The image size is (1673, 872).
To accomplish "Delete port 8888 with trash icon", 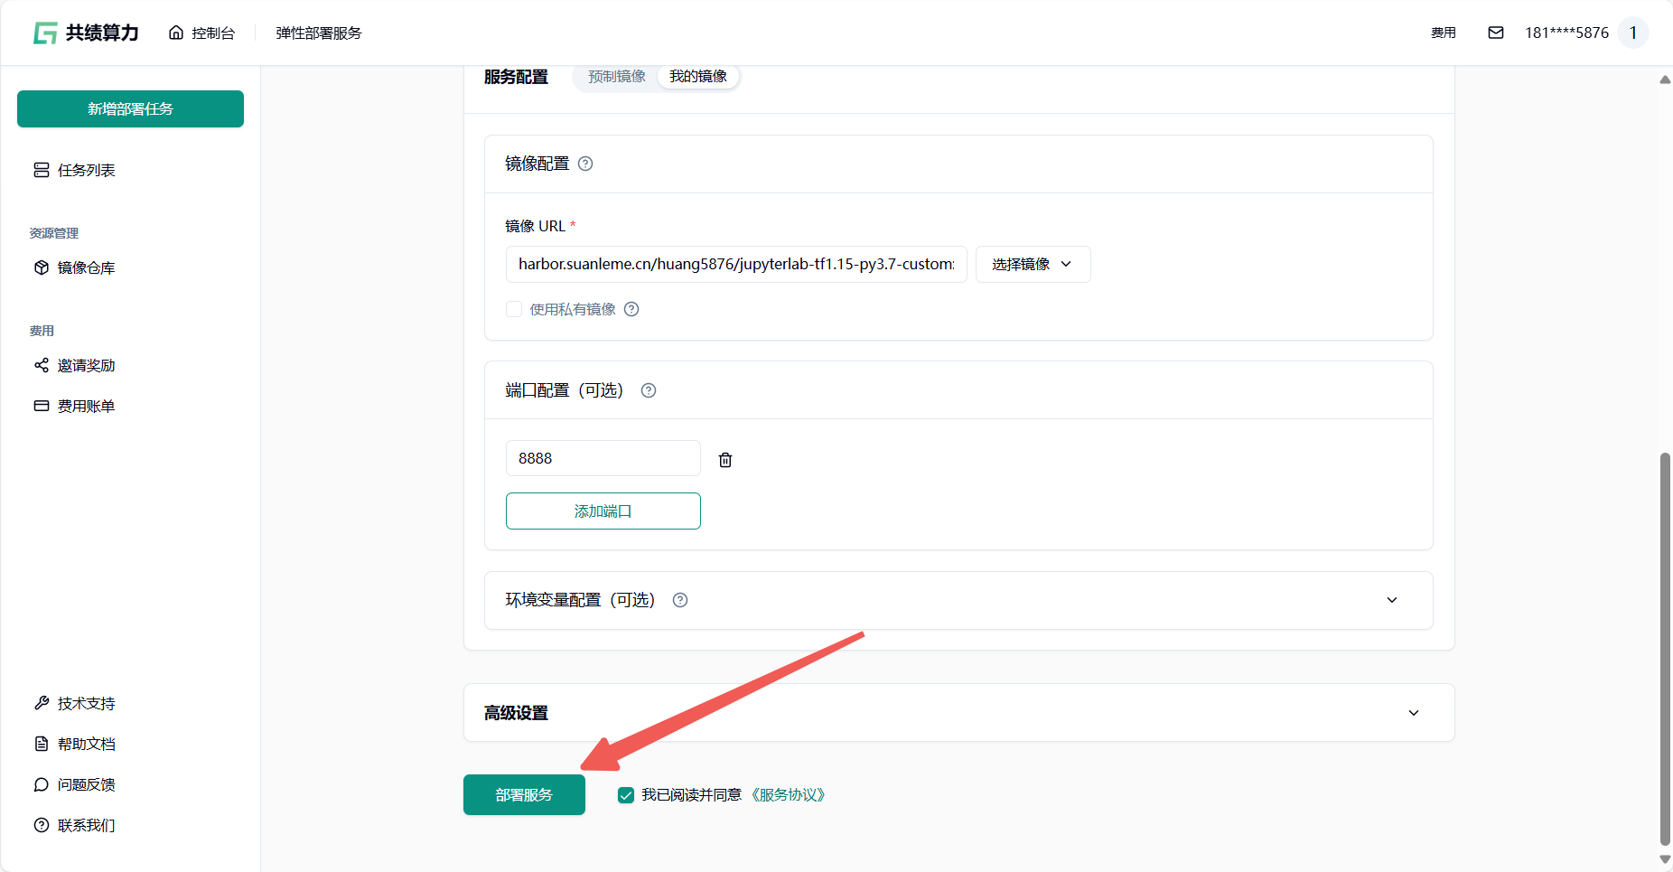I will click(724, 460).
